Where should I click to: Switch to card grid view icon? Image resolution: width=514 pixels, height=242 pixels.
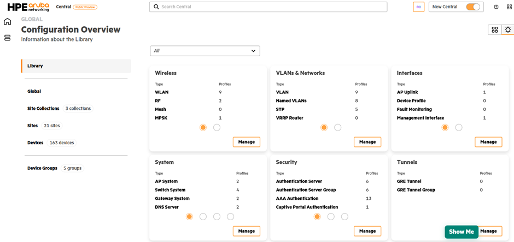(495, 30)
